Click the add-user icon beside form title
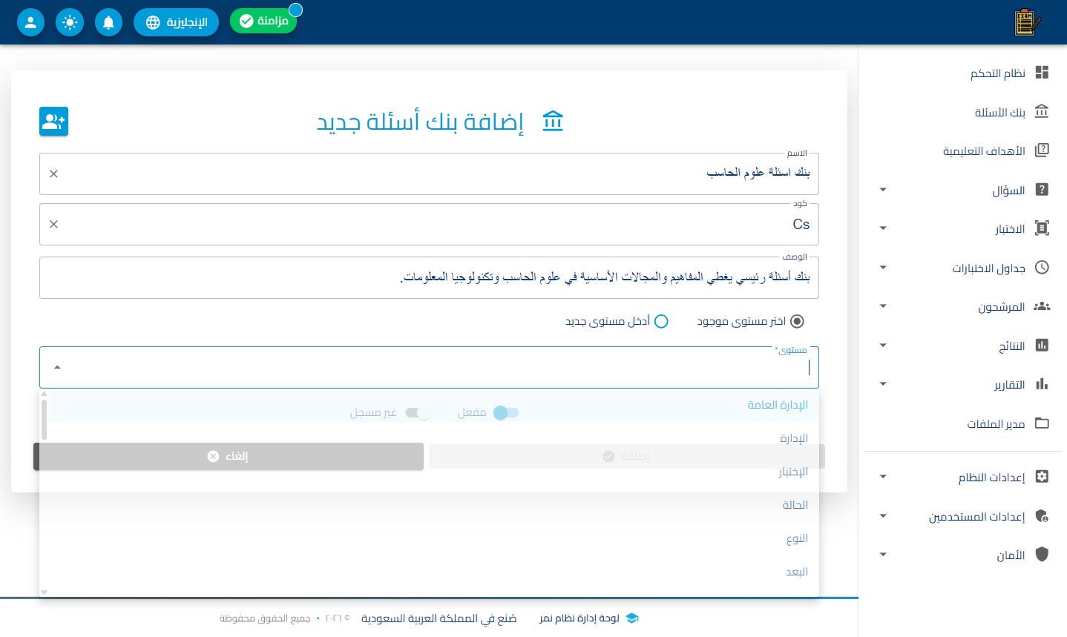This screenshot has height=637, width=1067. coord(53,122)
